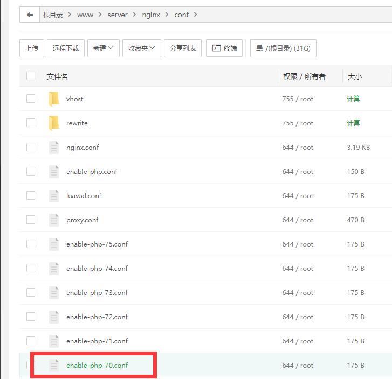Click the enable-php-72.conf file icon
The width and height of the screenshot is (392, 379).
(x=54, y=317)
